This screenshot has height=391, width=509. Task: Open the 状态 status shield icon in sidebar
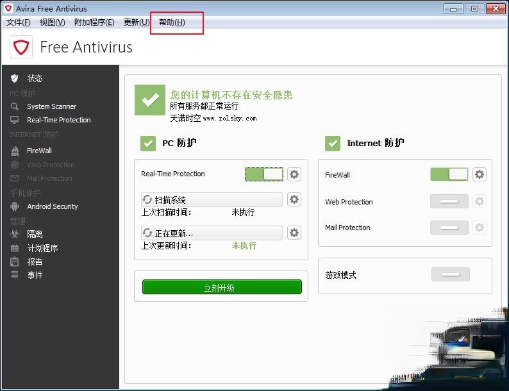tap(15, 78)
